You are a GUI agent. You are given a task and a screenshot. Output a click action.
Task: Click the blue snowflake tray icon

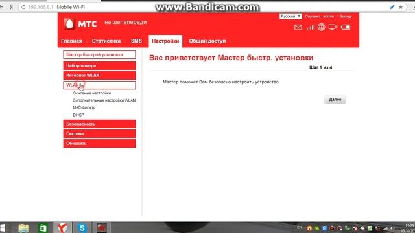pos(324,228)
